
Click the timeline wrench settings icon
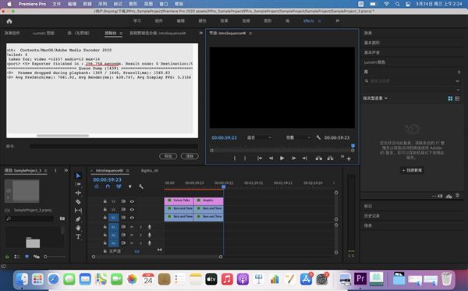tap(141, 186)
